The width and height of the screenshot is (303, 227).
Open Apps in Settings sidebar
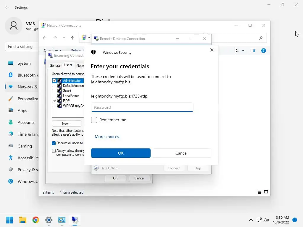coord(22,111)
